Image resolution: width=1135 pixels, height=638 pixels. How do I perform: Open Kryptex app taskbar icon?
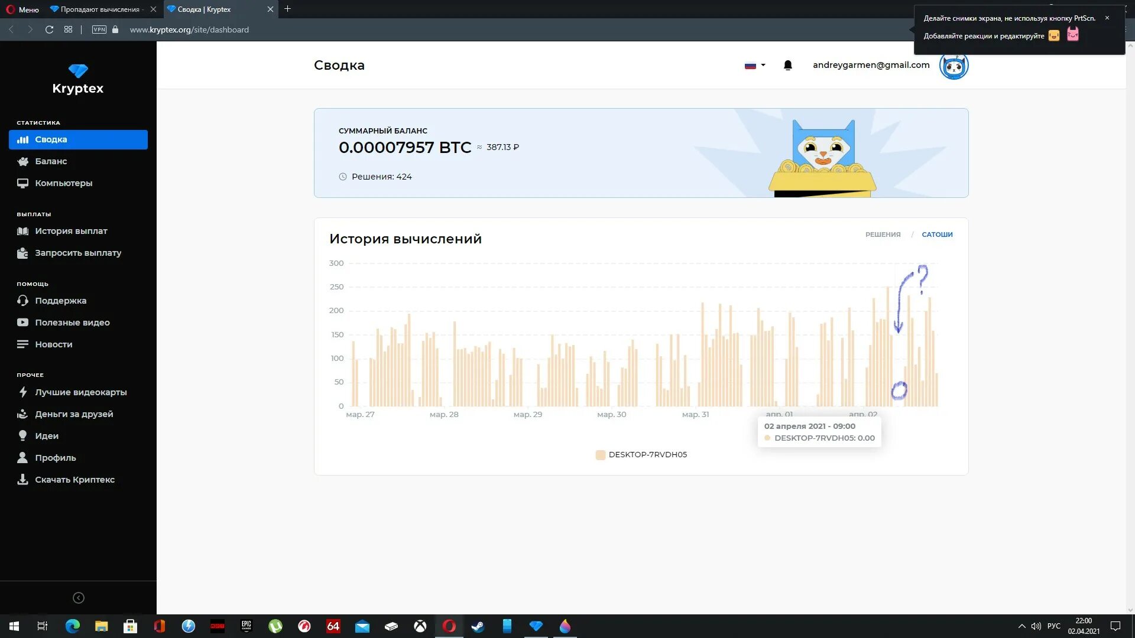pos(536,626)
